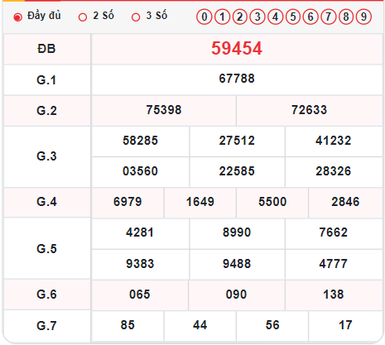Image resolution: width=385 pixels, height=345 pixels.
Task: Click the G.4 result 5500
Action: (x=272, y=202)
